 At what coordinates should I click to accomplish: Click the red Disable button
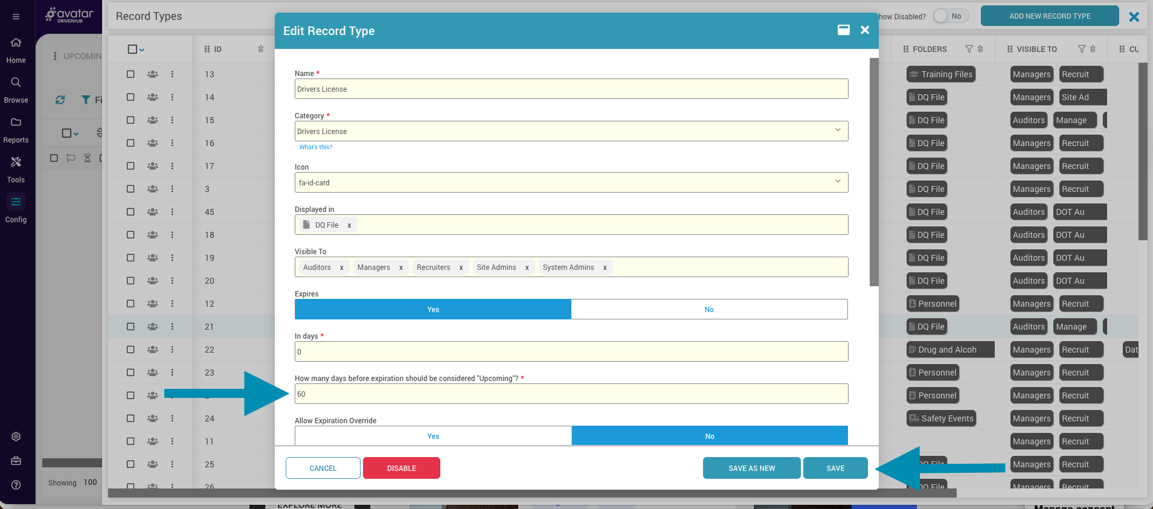(401, 469)
